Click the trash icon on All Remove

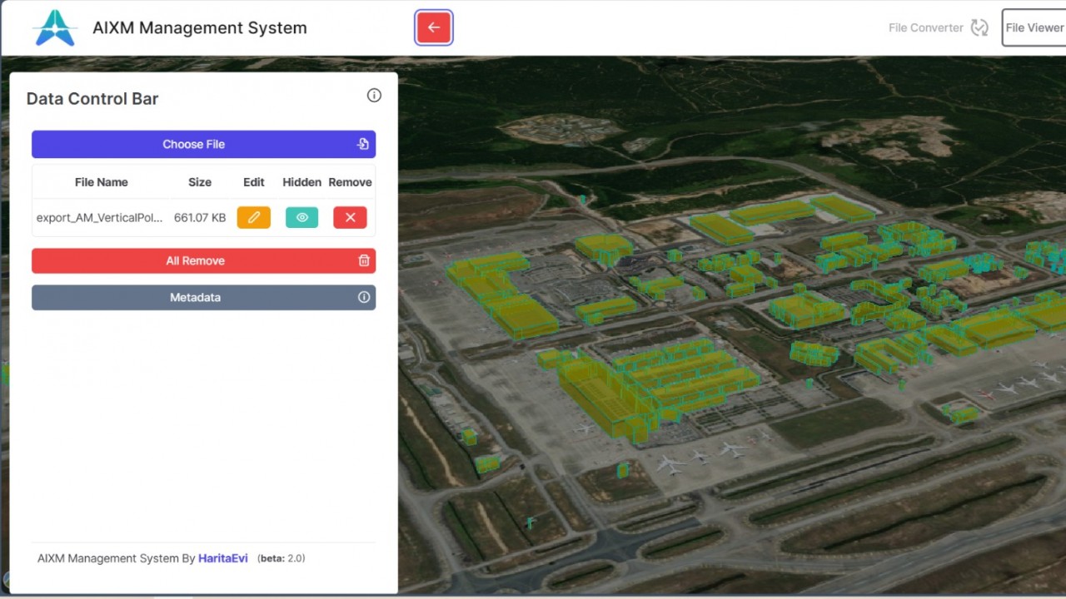tap(364, 260)
